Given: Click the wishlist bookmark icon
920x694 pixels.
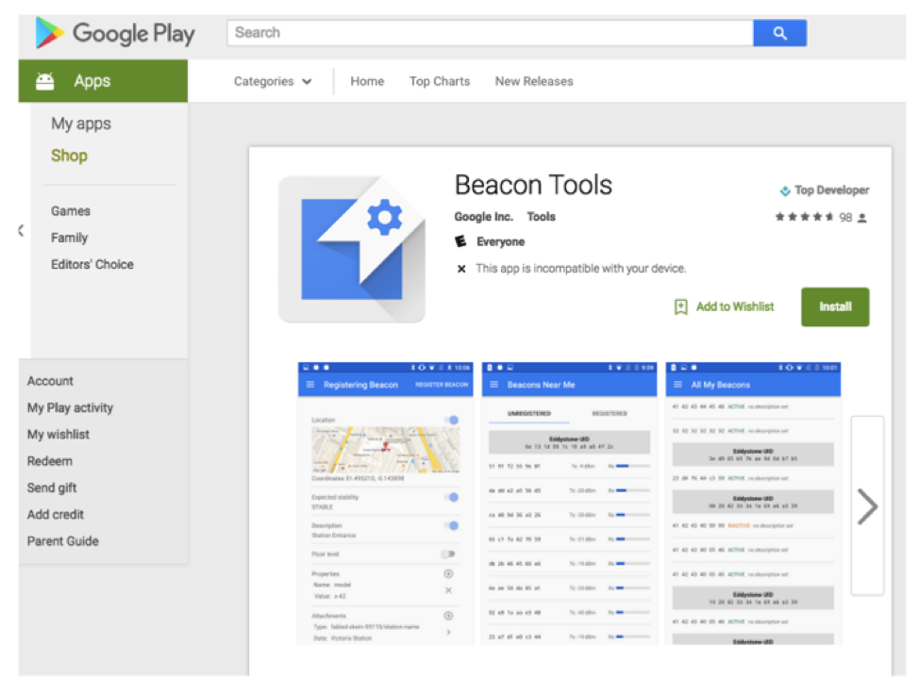Looking at the screenshot, I should pyautogui.click(x=680, y=306).
